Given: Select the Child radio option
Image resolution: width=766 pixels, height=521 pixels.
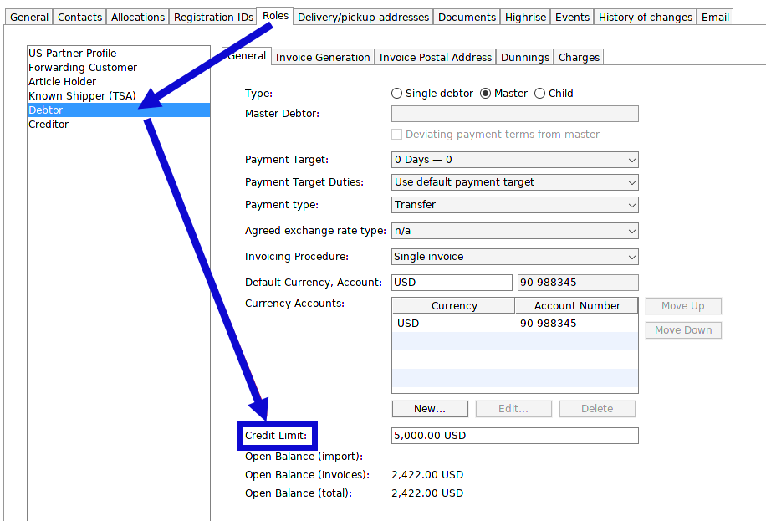Looking at the screenshot, I should click(x=539, y=93).
